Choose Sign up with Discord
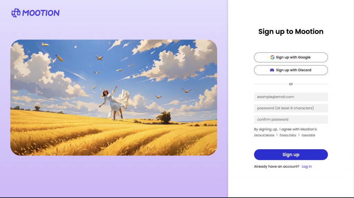This screenshot has height=198, width=354. pos(291,70)
